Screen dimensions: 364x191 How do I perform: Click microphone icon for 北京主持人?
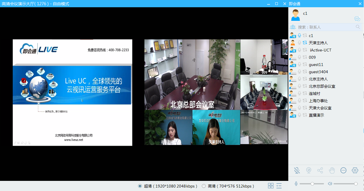[x=300, y=79]
